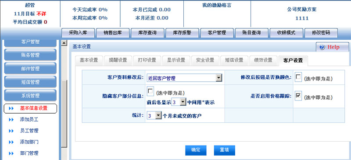Tick 修改后按钮是否换颜色 checkbox
This screenshot has width=351, height=160.
(298, 77)
